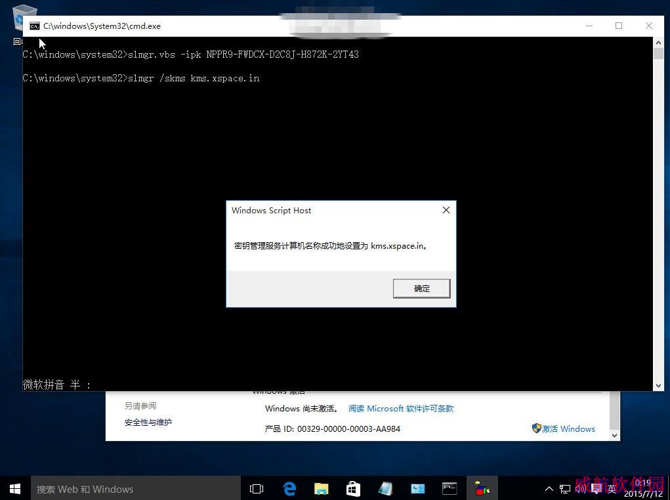Launch Microsoft Edge from the taskbar
Viewport: 670px width, 500px height.
[289, 489]
